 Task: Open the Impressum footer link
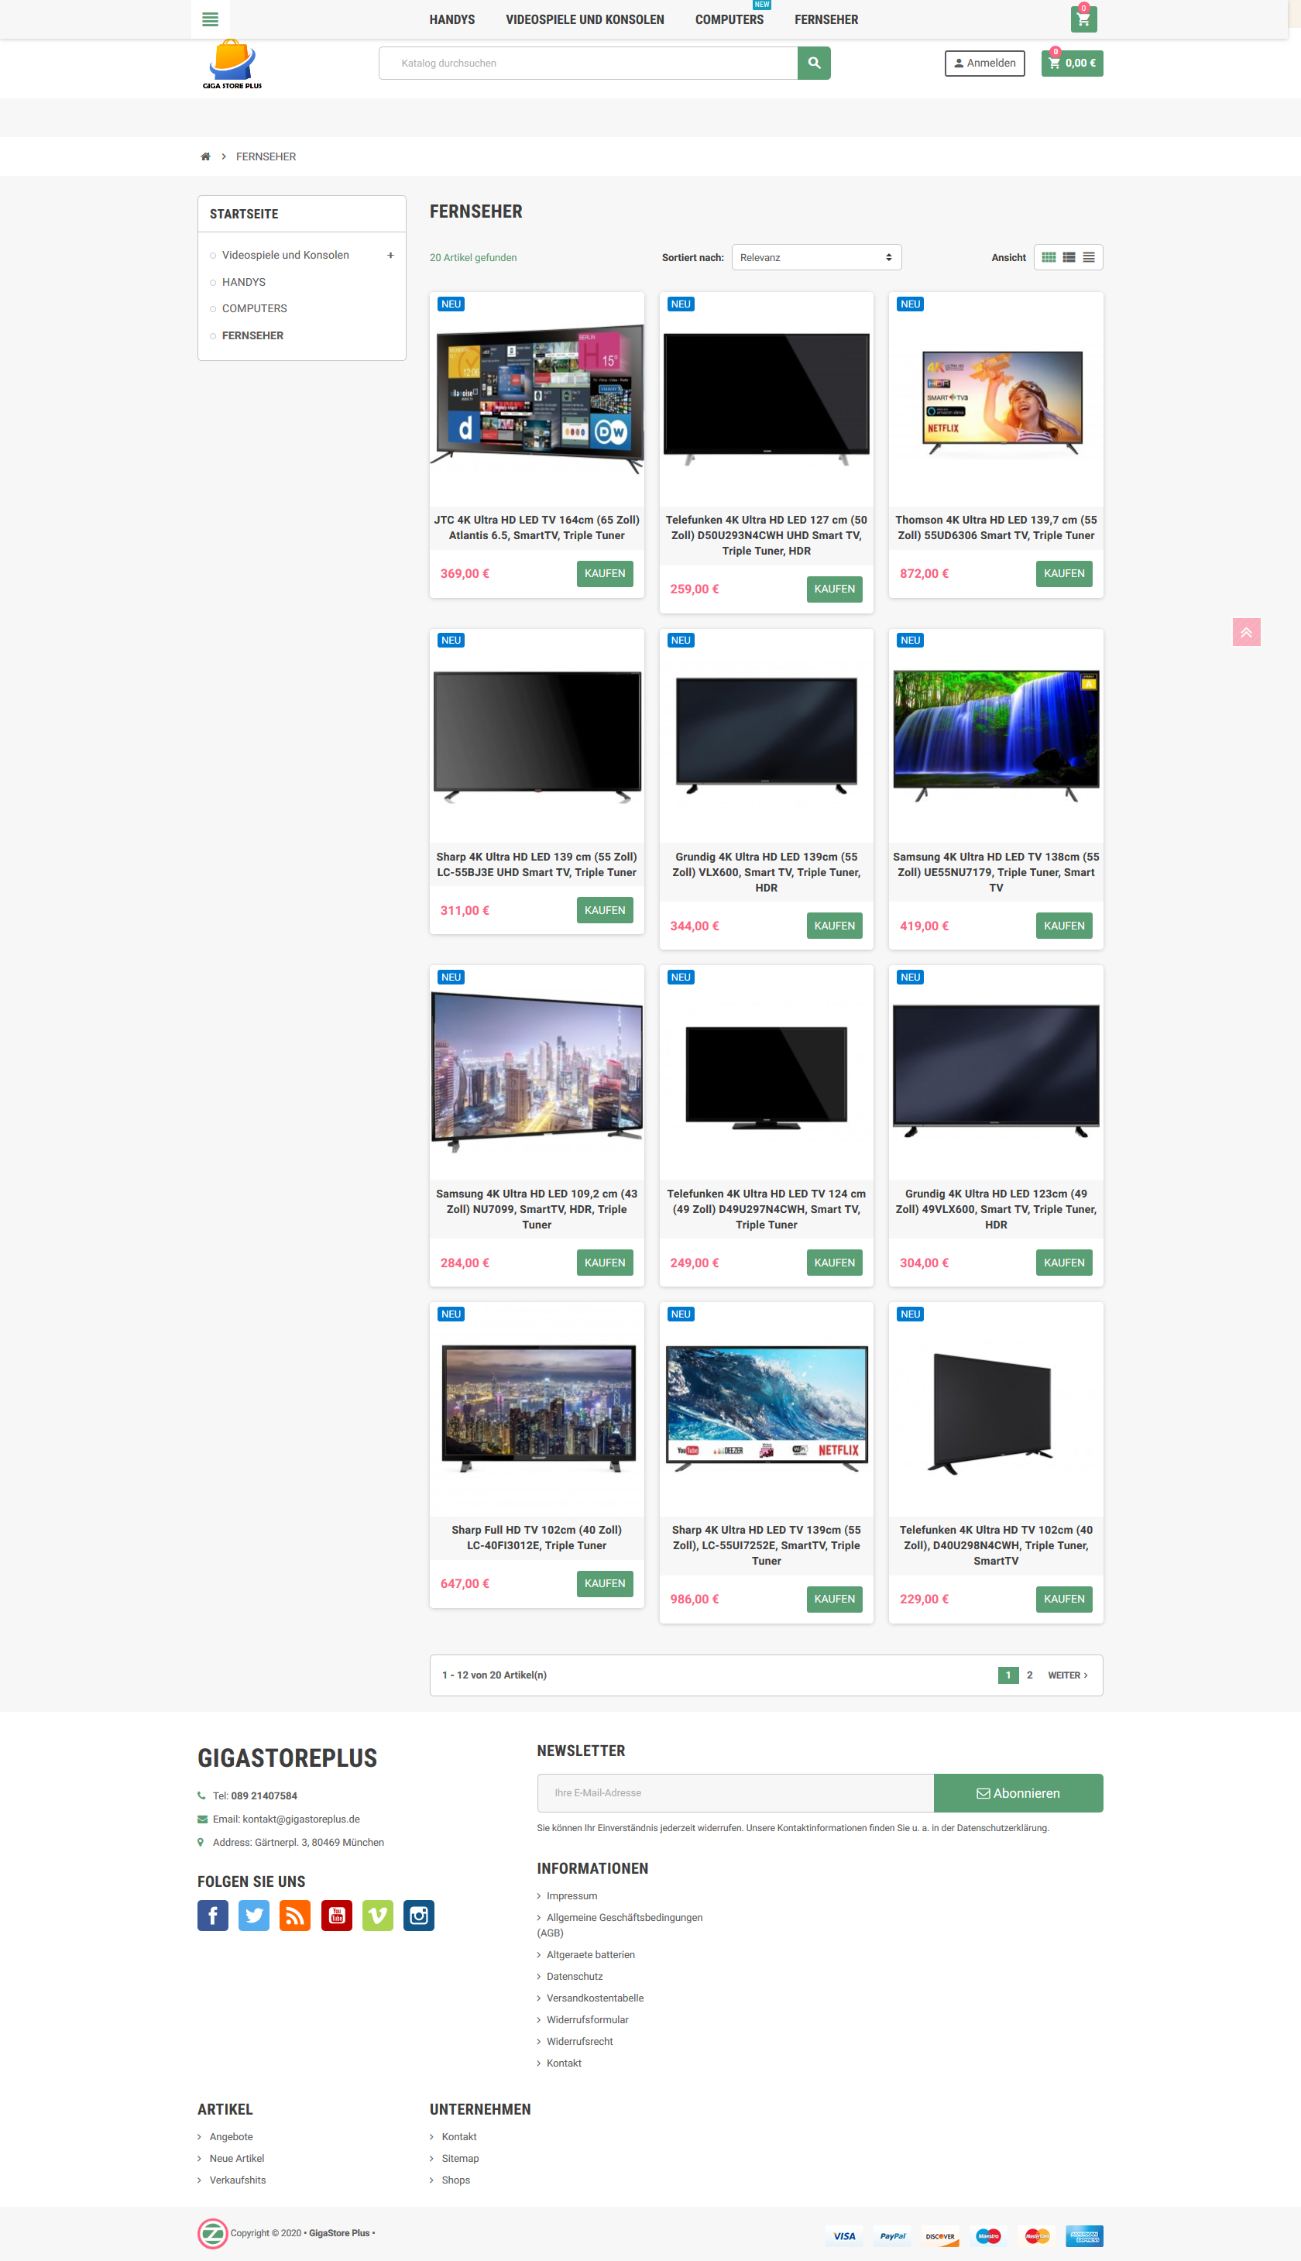click(x=572, y=1895)
